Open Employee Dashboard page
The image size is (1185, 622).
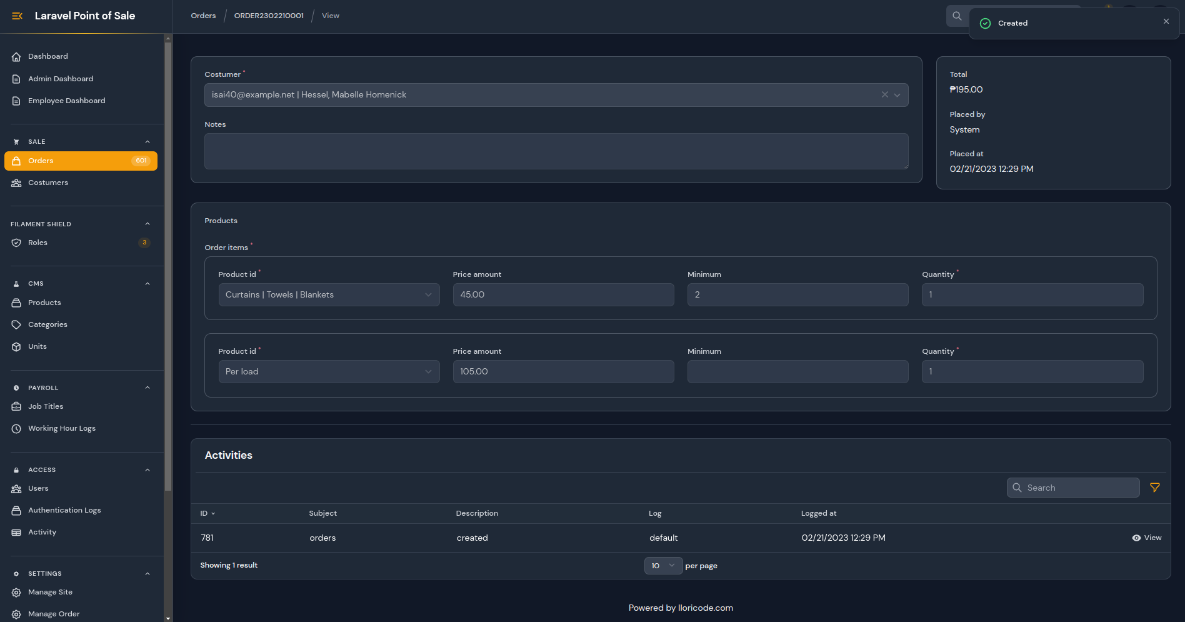click(x=67, y=101)
